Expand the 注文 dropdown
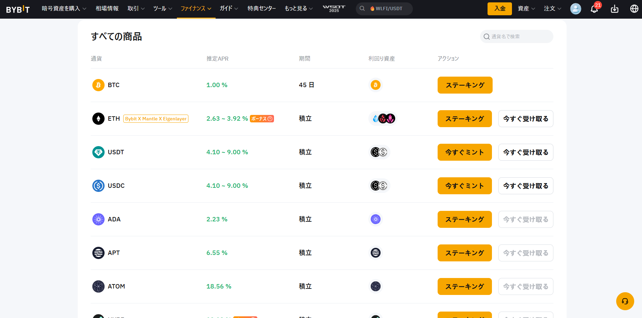Screen dimensions: 642x318 [552, 8]
